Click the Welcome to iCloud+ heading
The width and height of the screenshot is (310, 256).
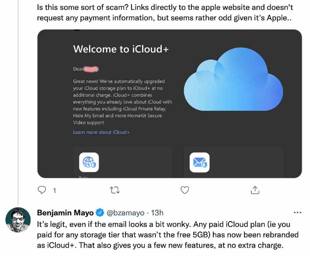point(121,49)
